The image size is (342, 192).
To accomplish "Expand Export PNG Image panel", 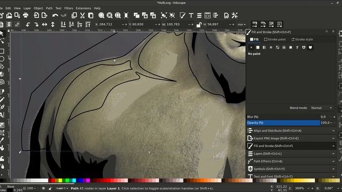I will (x=291, y=138).
